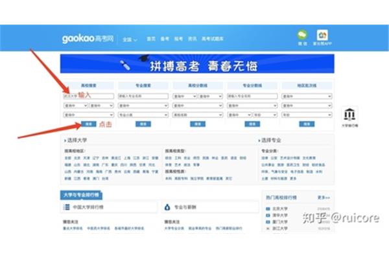
Task: Open 厦门大学 in the hot ranking list
Action: coord(280,222)
